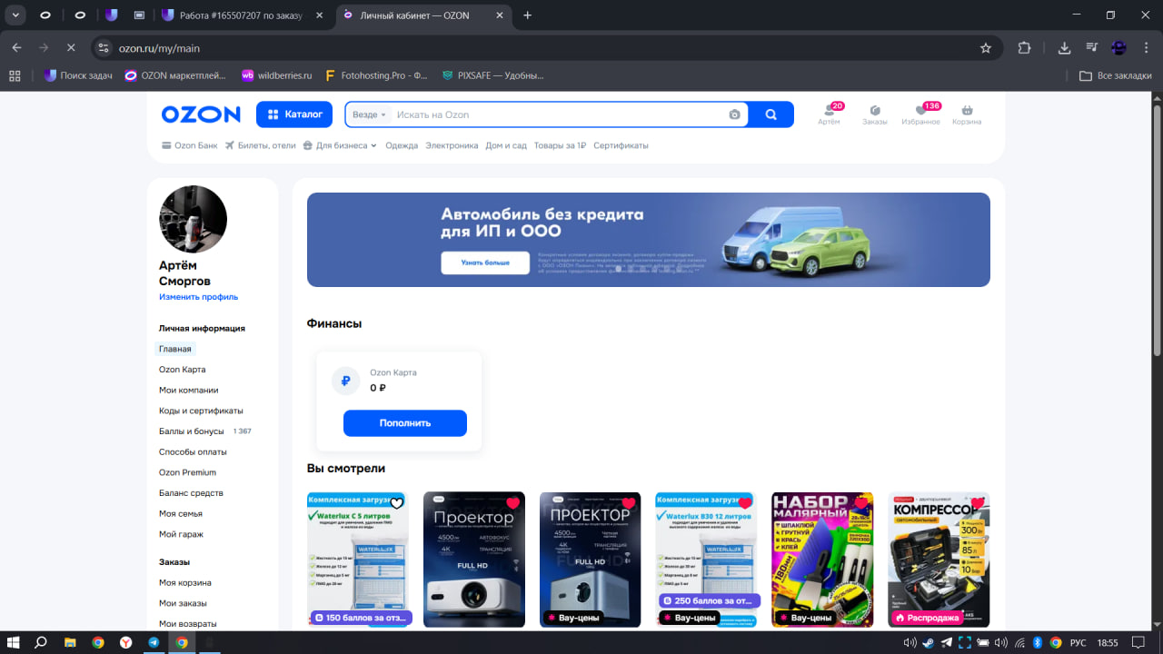
Task: Open Моя корзина in the sidebar
Action: (x=185, y=582)
